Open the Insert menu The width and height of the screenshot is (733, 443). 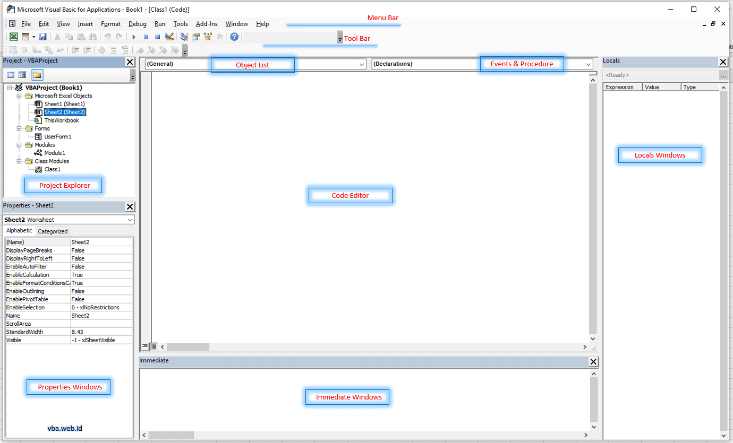pos(85,24)
